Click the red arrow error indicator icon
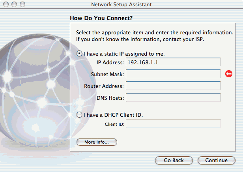Viewport: 243px width, 172px height. (x=229, y=74)
